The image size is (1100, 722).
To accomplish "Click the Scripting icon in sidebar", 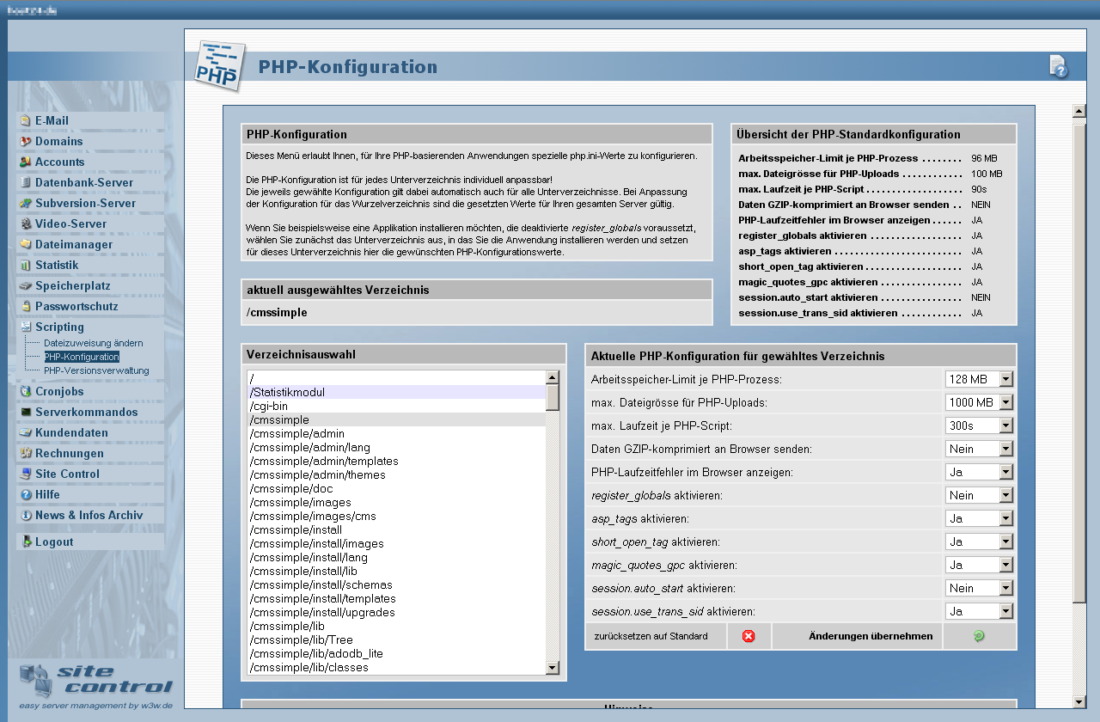I will [x=27, y=327].
